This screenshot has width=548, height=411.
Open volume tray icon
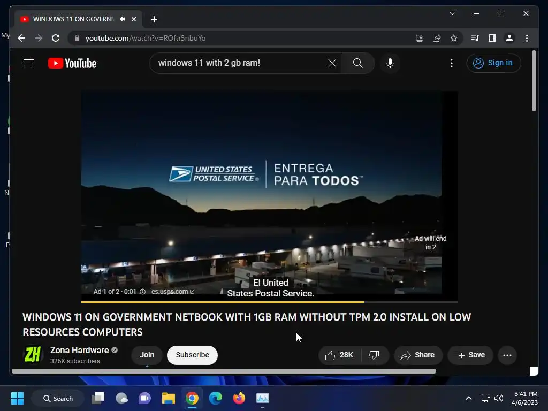pos(499,398)
